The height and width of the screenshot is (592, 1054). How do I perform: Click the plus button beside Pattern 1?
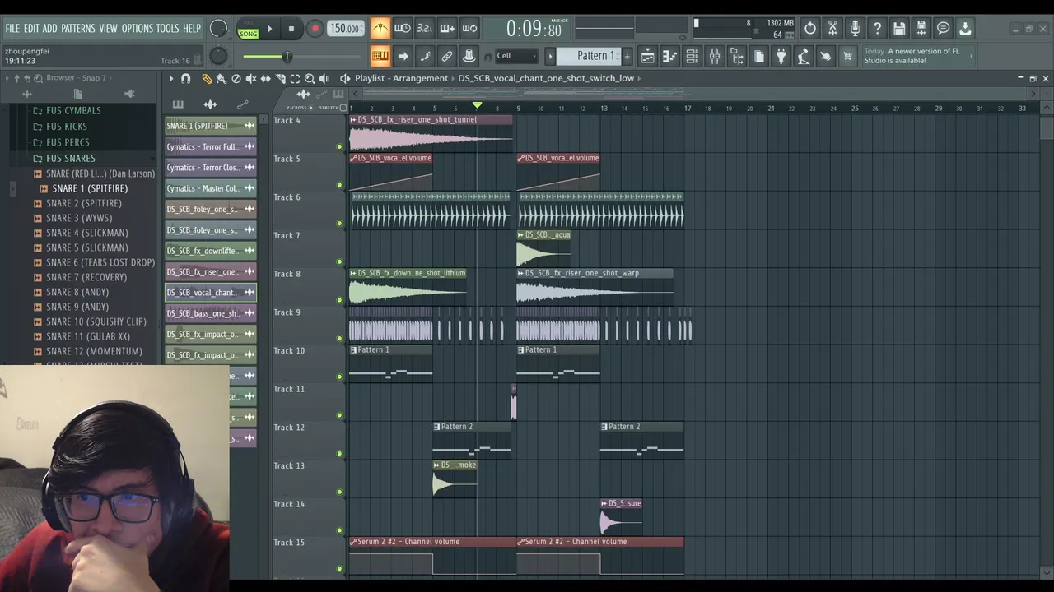pos(627,56)
